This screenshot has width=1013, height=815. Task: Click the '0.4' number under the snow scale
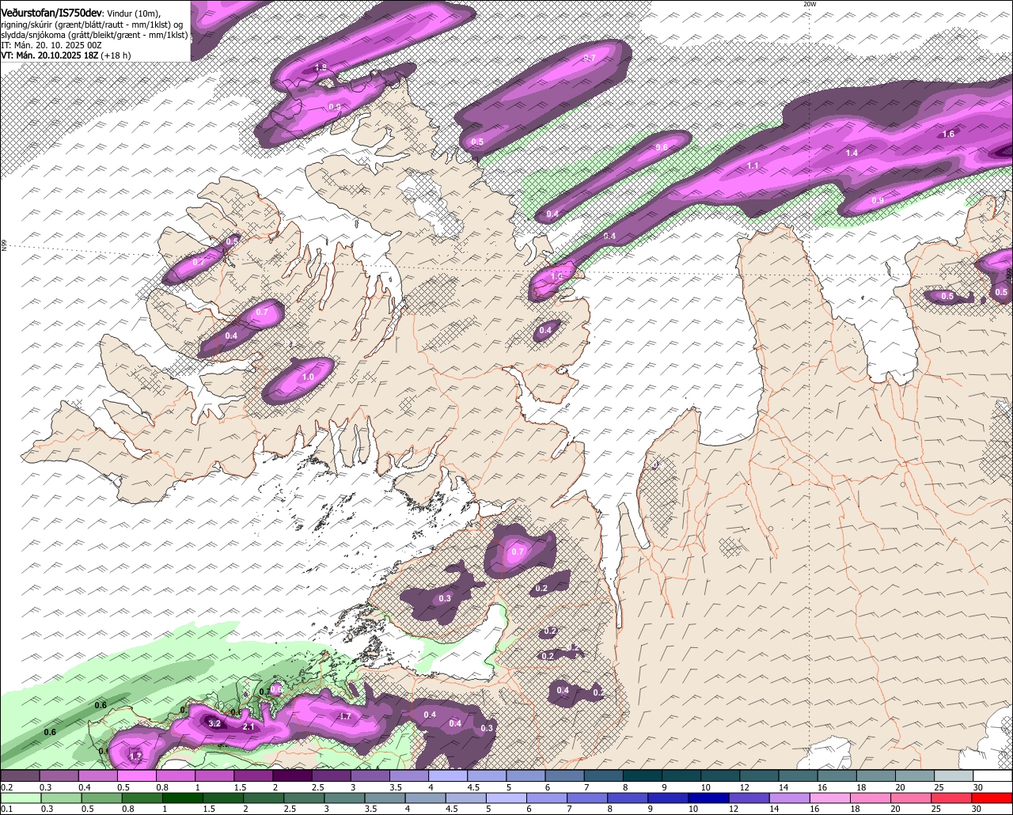point(84,787)
